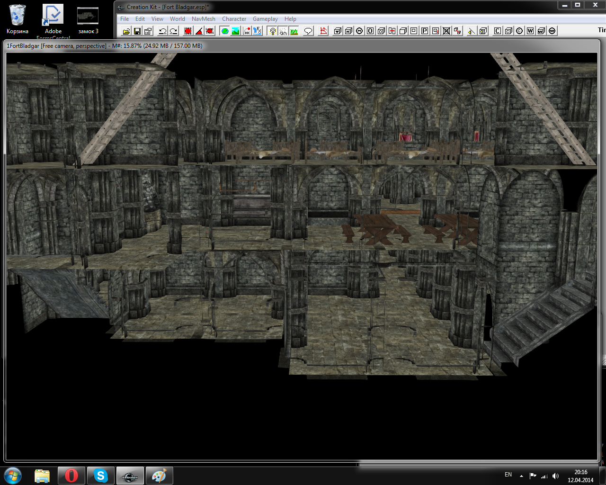
Task: Open Skype from the taskbar
Action: (101, 476)
